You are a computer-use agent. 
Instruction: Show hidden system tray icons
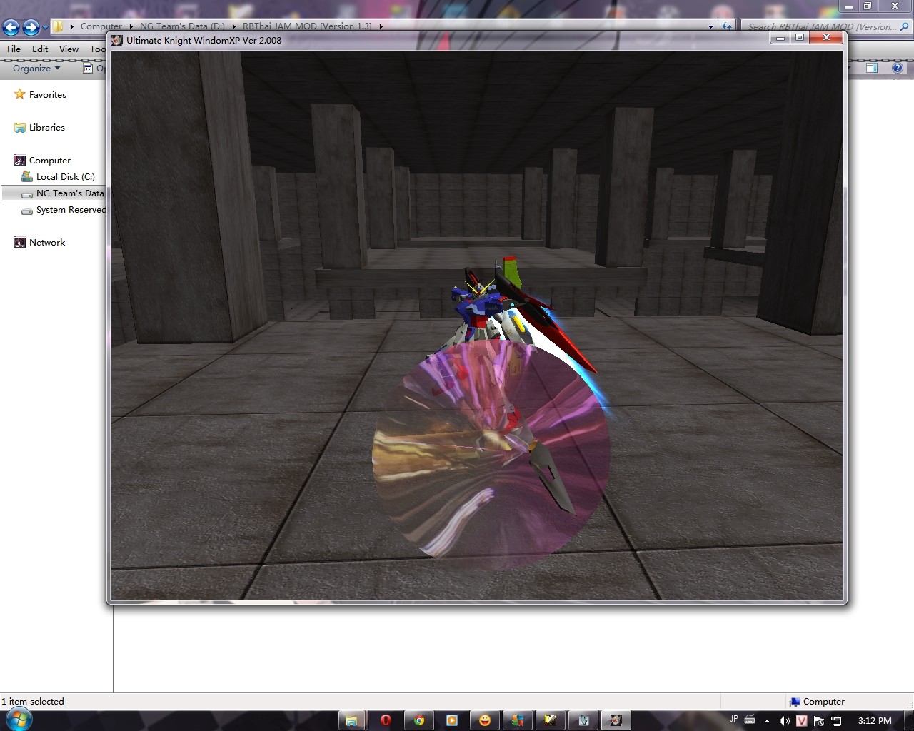point(768,721)
